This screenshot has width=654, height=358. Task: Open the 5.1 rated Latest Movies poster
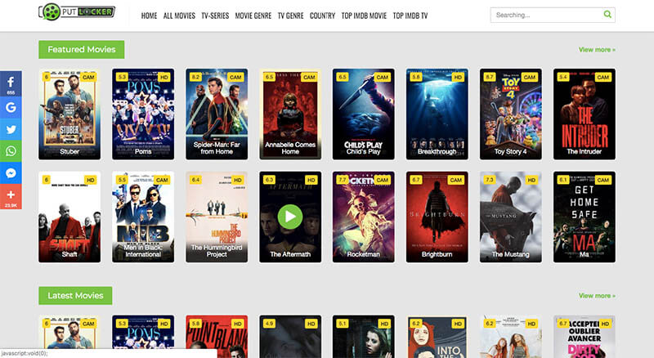tap(363, 336)
